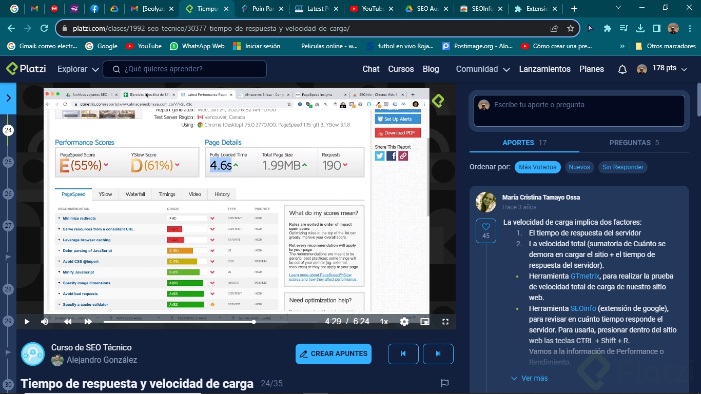Screen dimensions: 701x394
Task: Enable picture-in-picture mode
Action: pos(424,321)
